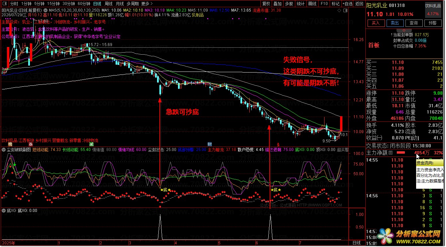
Task: Click the 交易状态 闭市阶段 status line
Action: pos(398,146)
